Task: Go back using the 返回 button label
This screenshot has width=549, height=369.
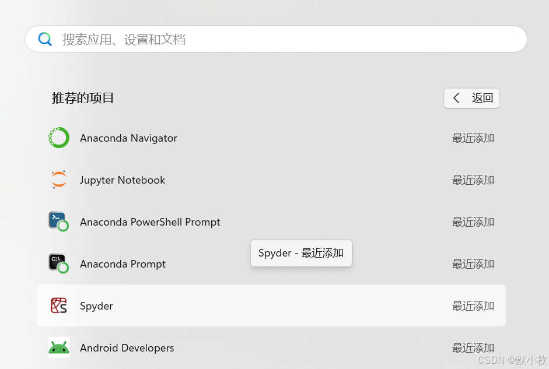Action: click(482, 98)
